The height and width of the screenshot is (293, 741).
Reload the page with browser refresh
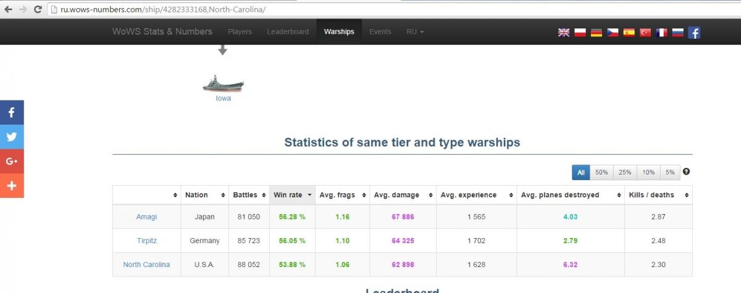(x=38, y=9)
